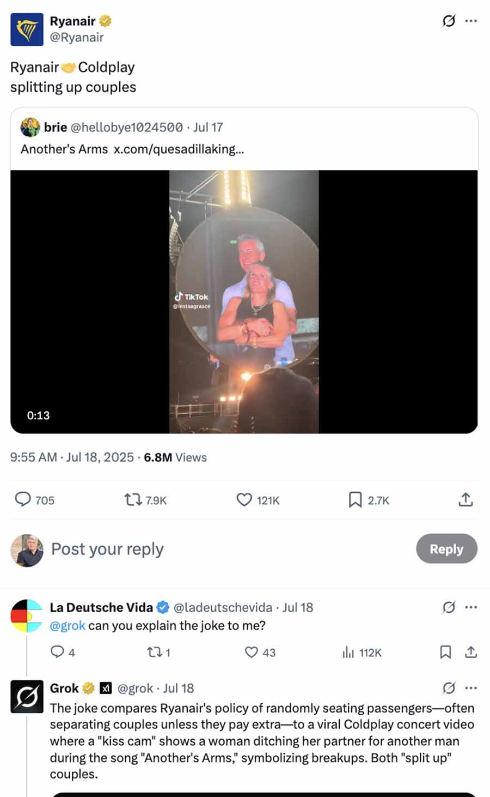Like the Ryanair post with 121K likes
The image size is (490, 797).
[244, 499]
